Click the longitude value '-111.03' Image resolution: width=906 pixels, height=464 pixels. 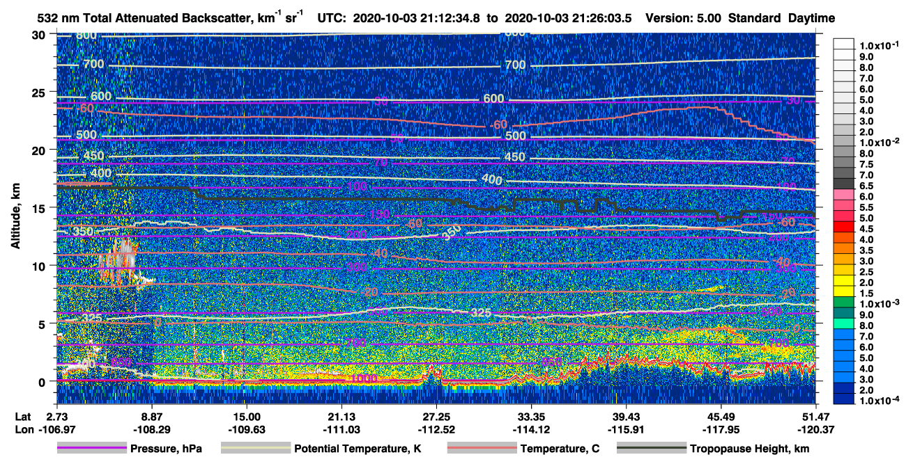(x=341, y=429)
